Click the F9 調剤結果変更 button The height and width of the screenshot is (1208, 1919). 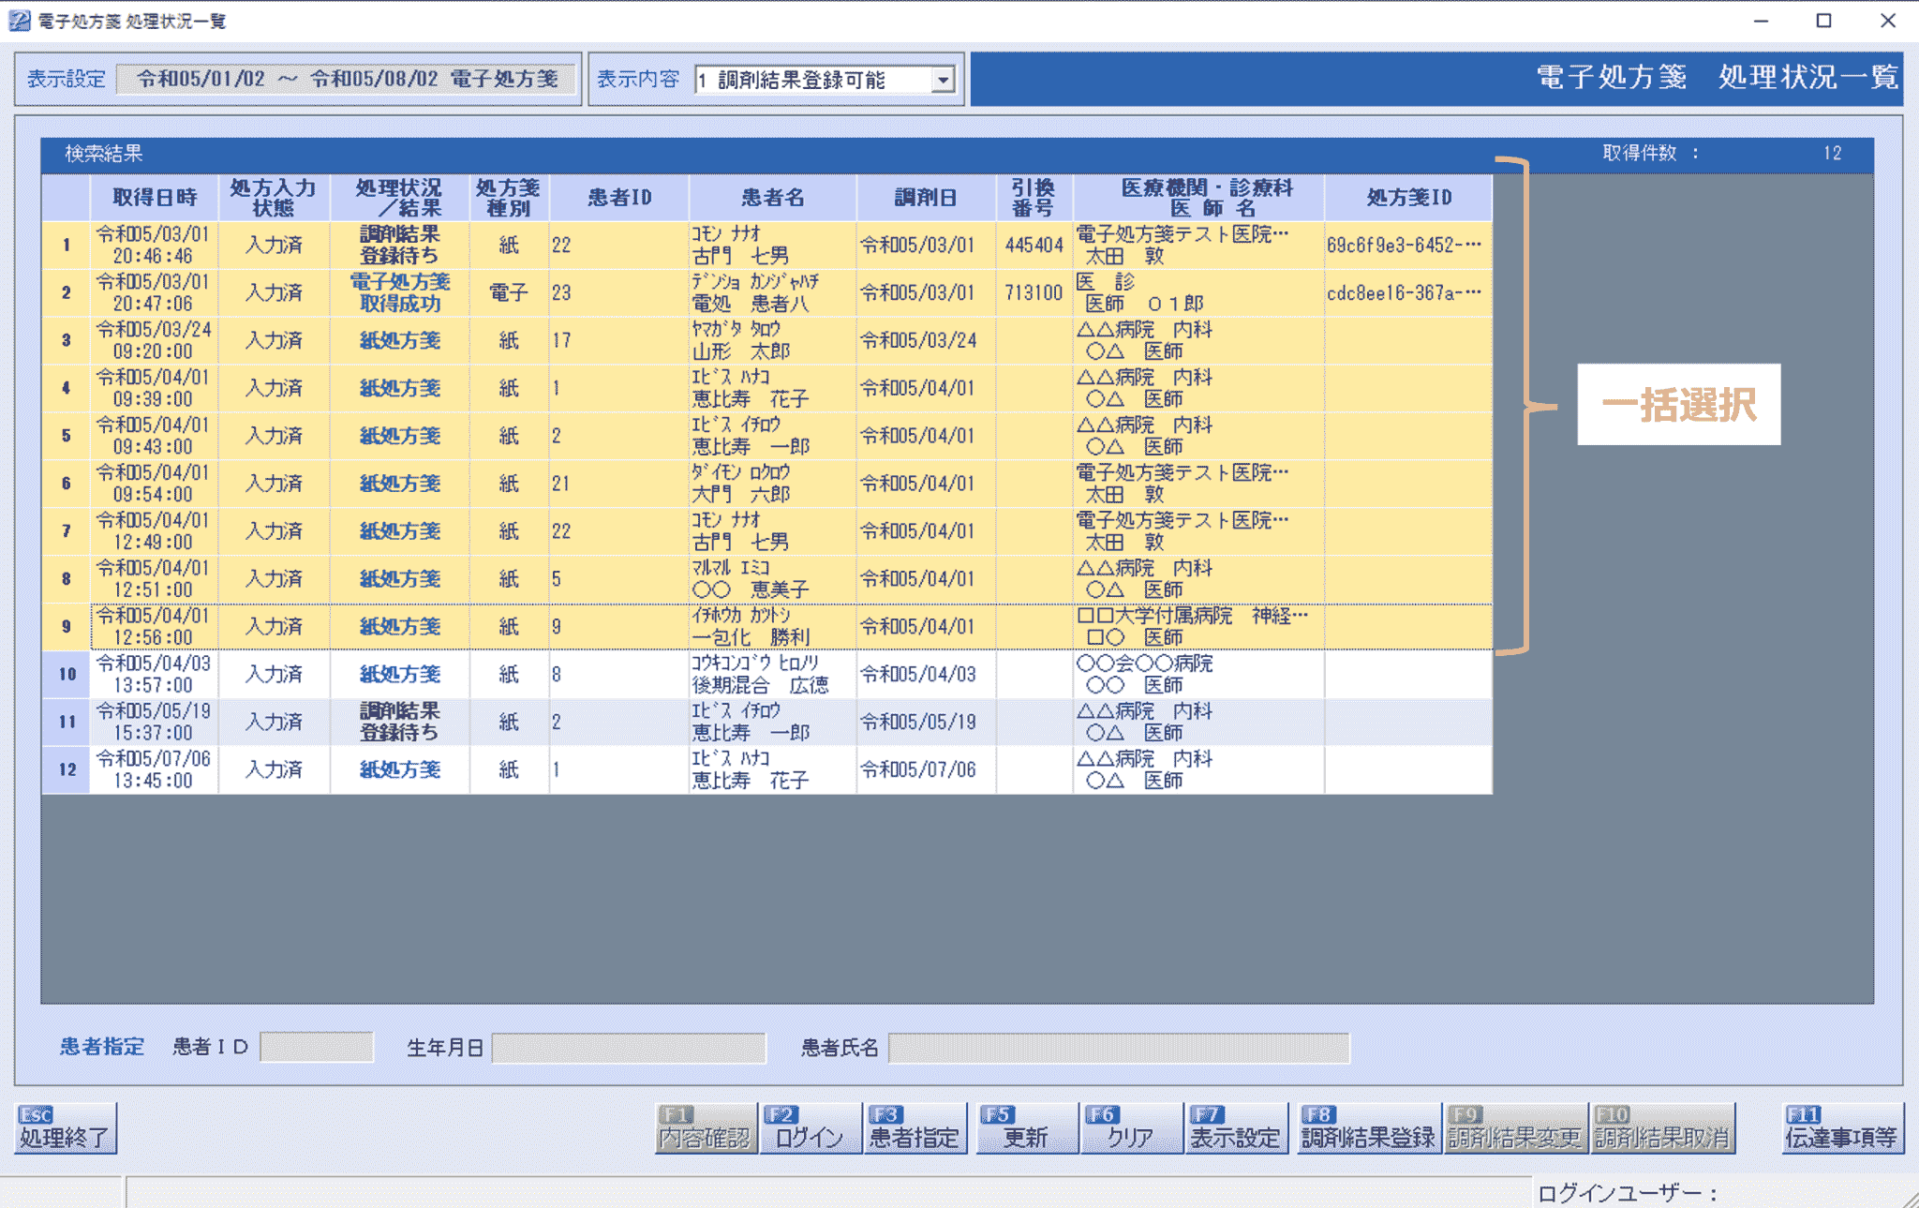coord(1516,1128)
